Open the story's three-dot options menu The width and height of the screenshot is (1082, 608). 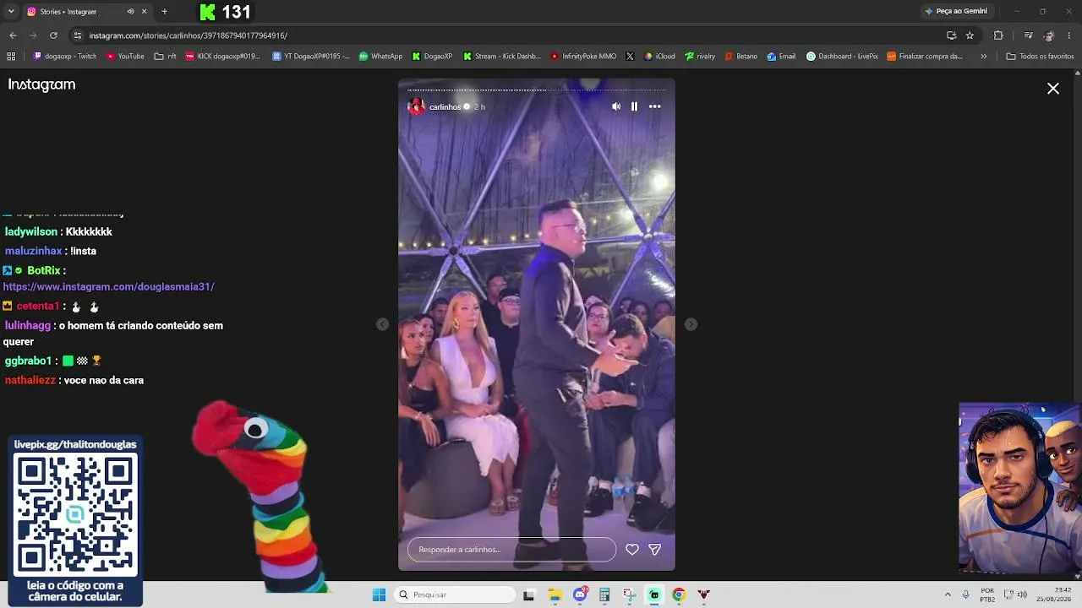pos(654,106)
